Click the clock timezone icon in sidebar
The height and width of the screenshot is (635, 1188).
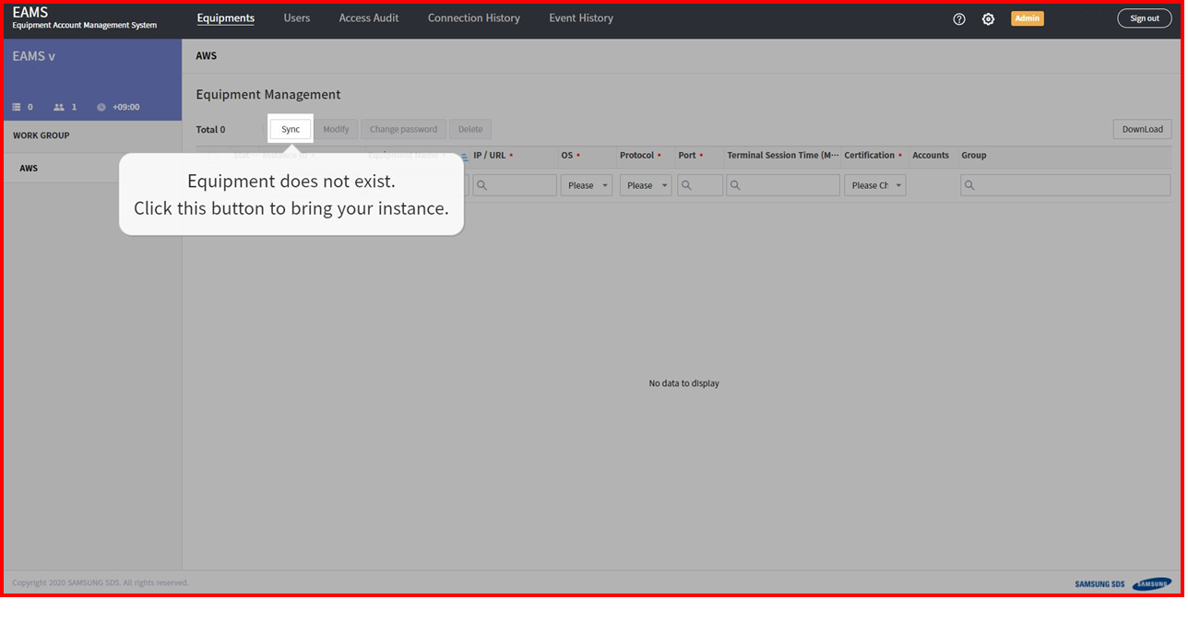pos(101,107)
